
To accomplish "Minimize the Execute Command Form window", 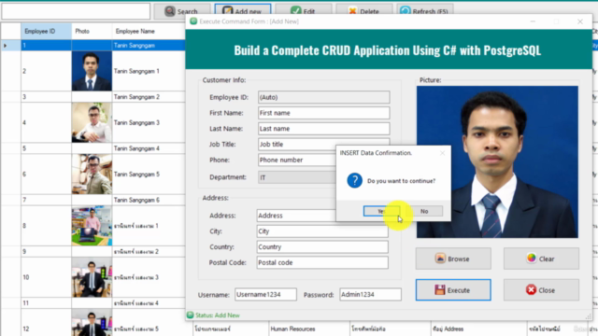I will [533, 21].
